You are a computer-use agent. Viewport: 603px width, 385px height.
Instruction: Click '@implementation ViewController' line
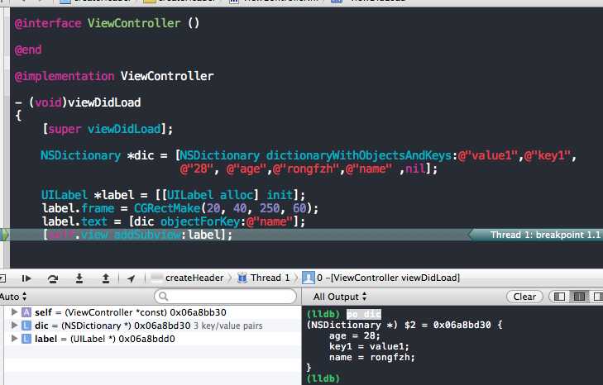pos(114,76)
